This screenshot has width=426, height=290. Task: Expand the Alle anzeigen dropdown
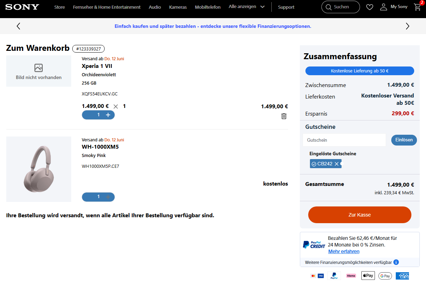[x=247, y=7]
